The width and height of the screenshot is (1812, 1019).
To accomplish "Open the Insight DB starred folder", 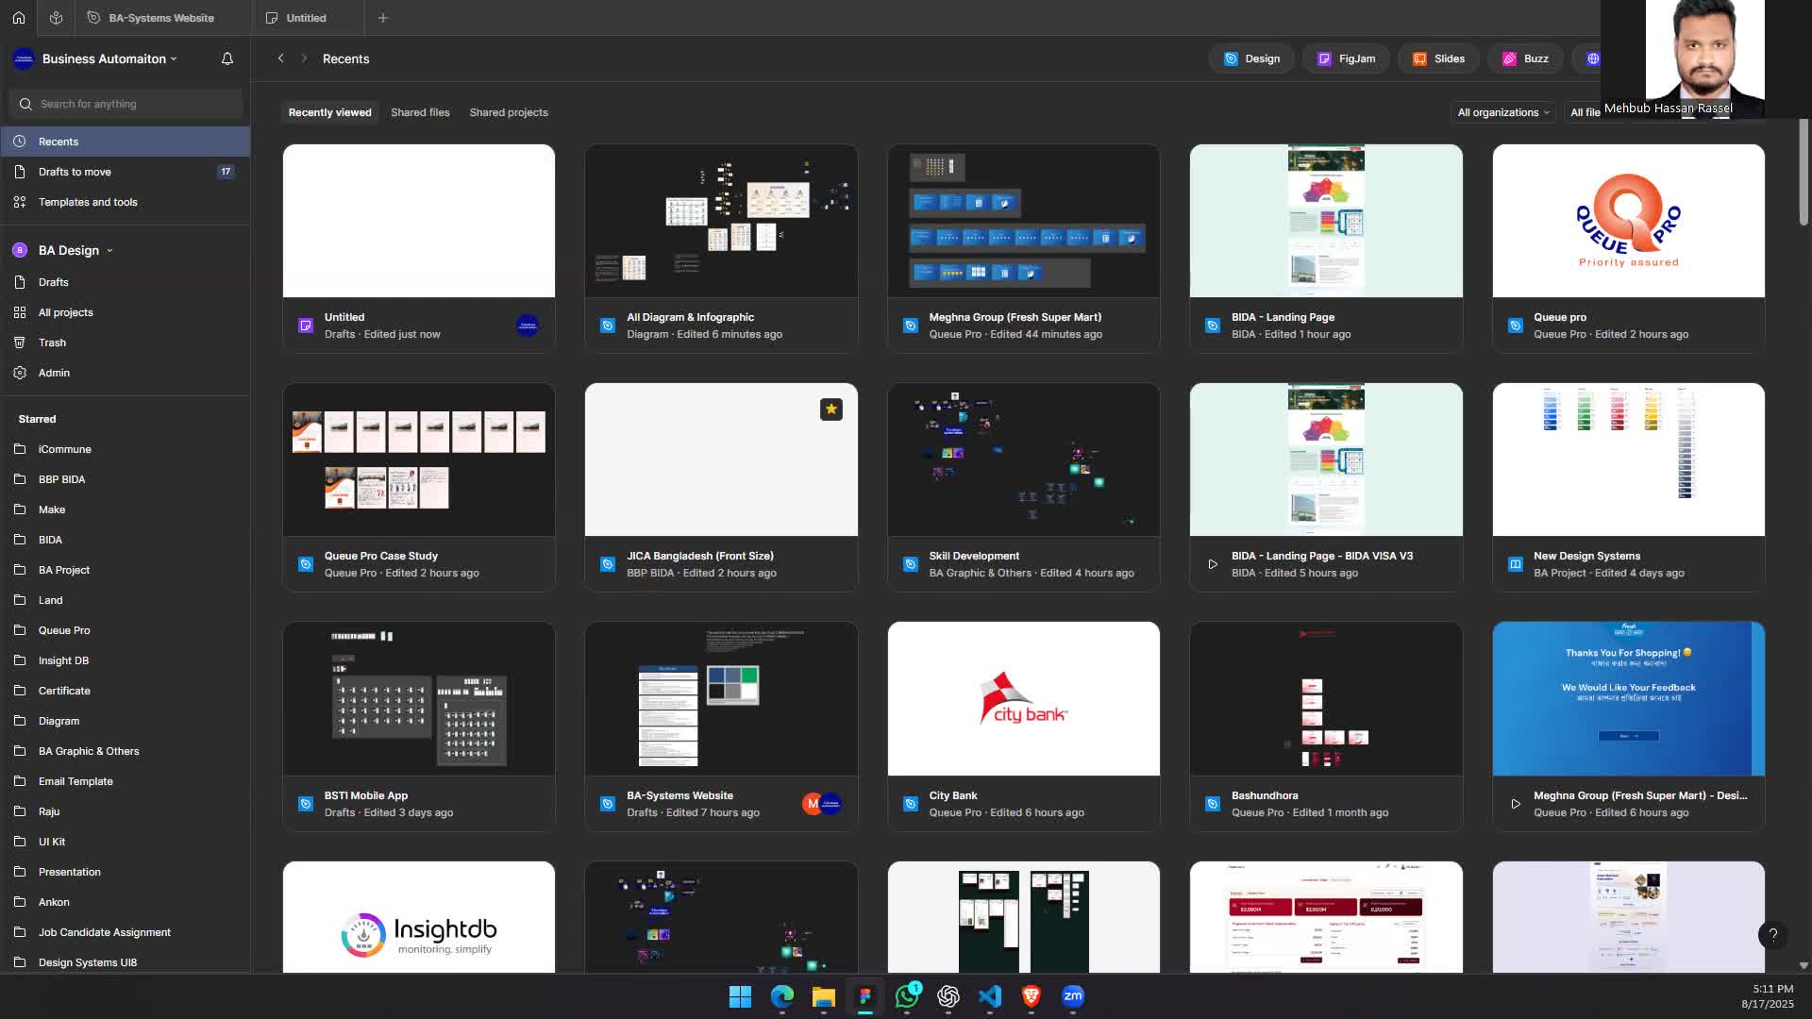I will coord(125,660).
